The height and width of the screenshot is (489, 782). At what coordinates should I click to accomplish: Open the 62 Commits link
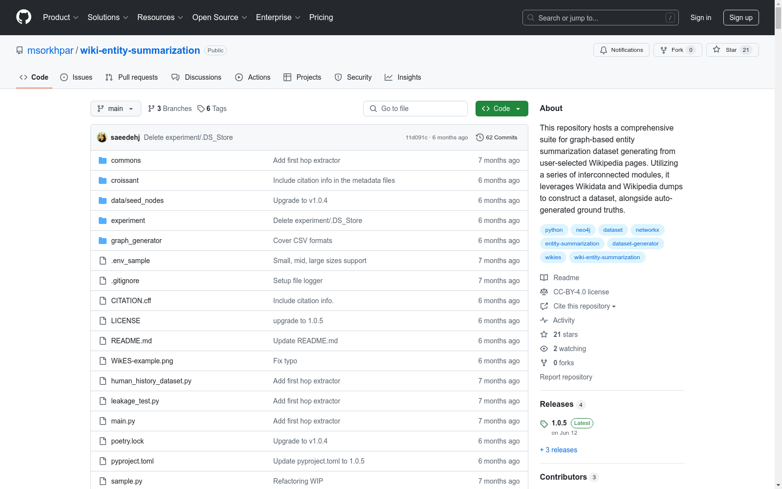[497, 137]
